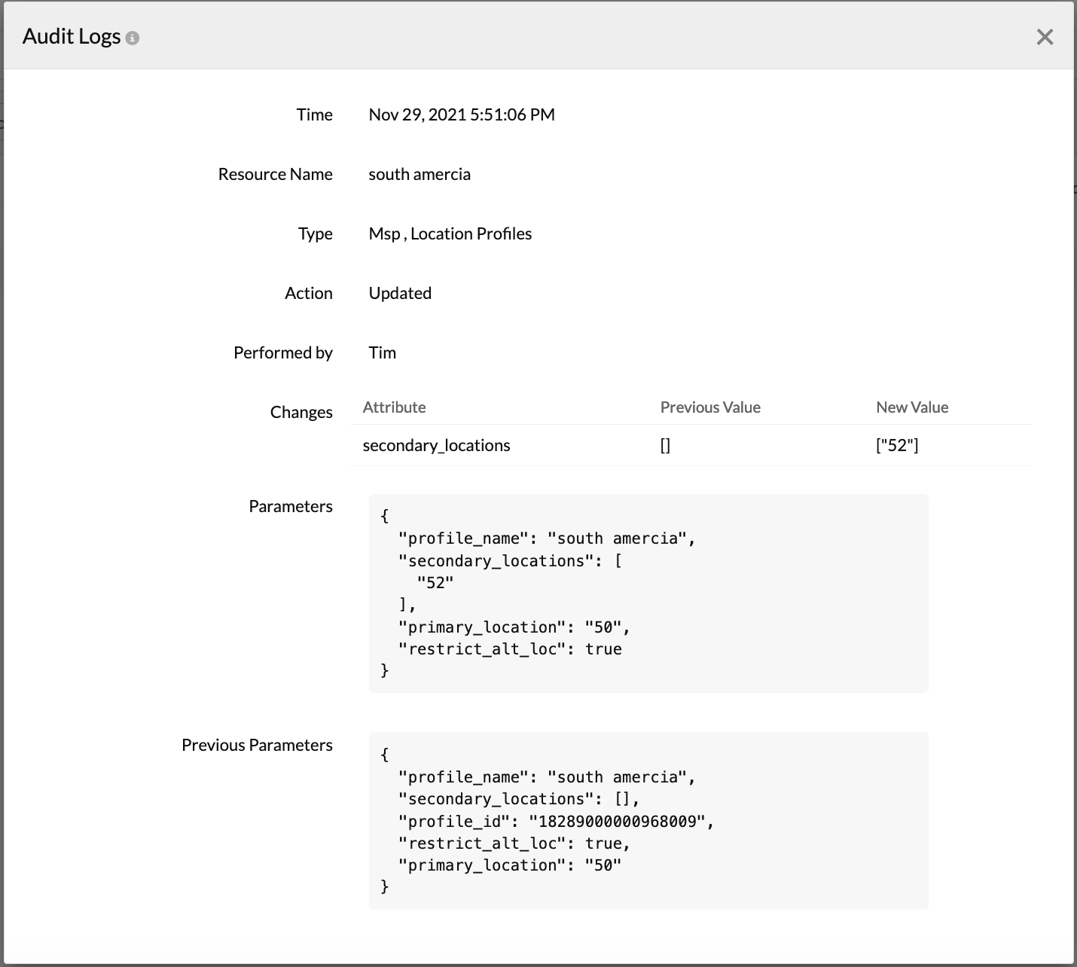Click inside the Previous Parameters JSON block
The width and height of the screenshot is (1077, 967).
click(x=648, y=821)
